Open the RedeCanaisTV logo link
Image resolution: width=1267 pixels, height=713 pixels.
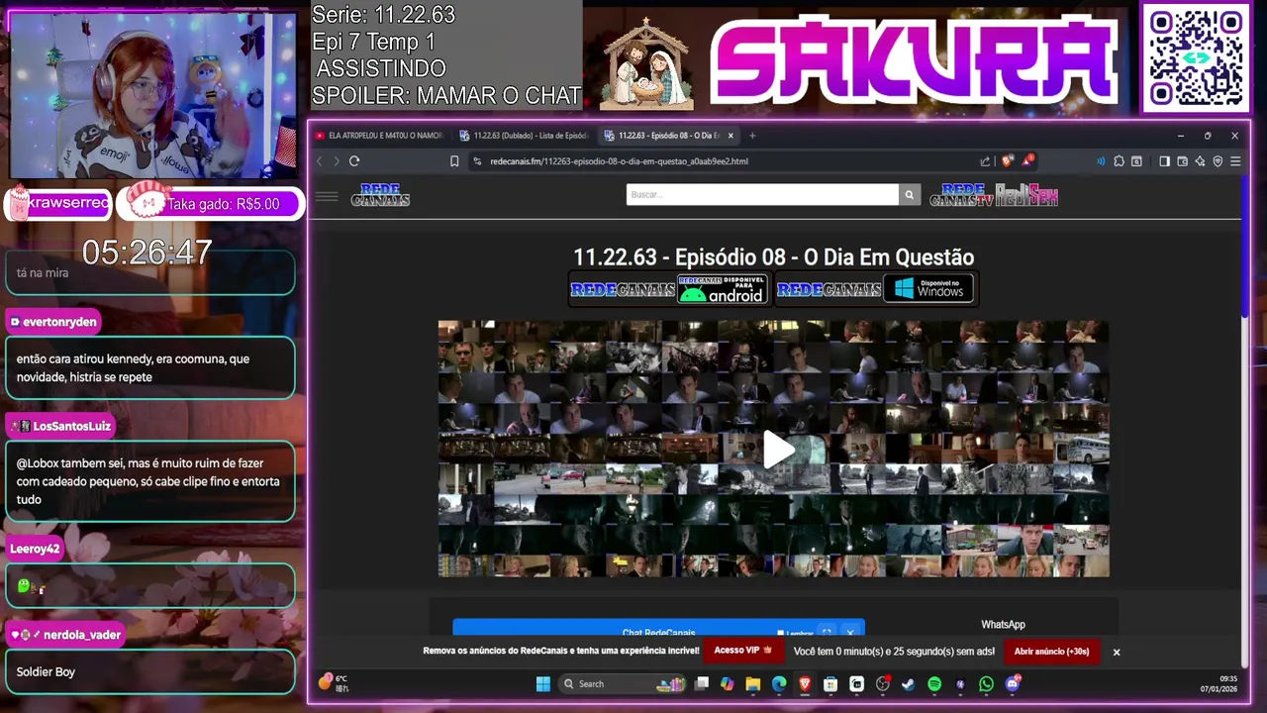(961, 195)
